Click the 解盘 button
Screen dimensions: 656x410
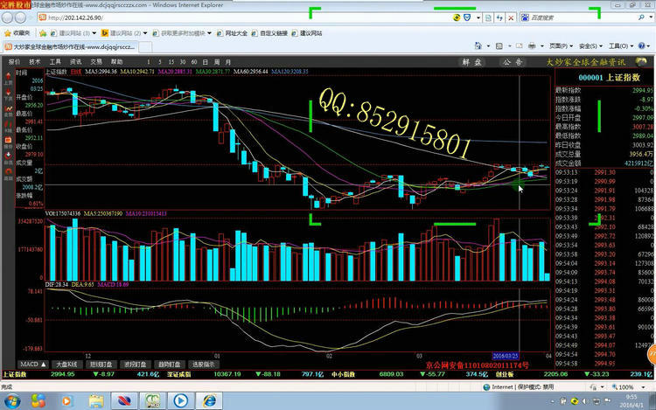[x=472, y=62]
